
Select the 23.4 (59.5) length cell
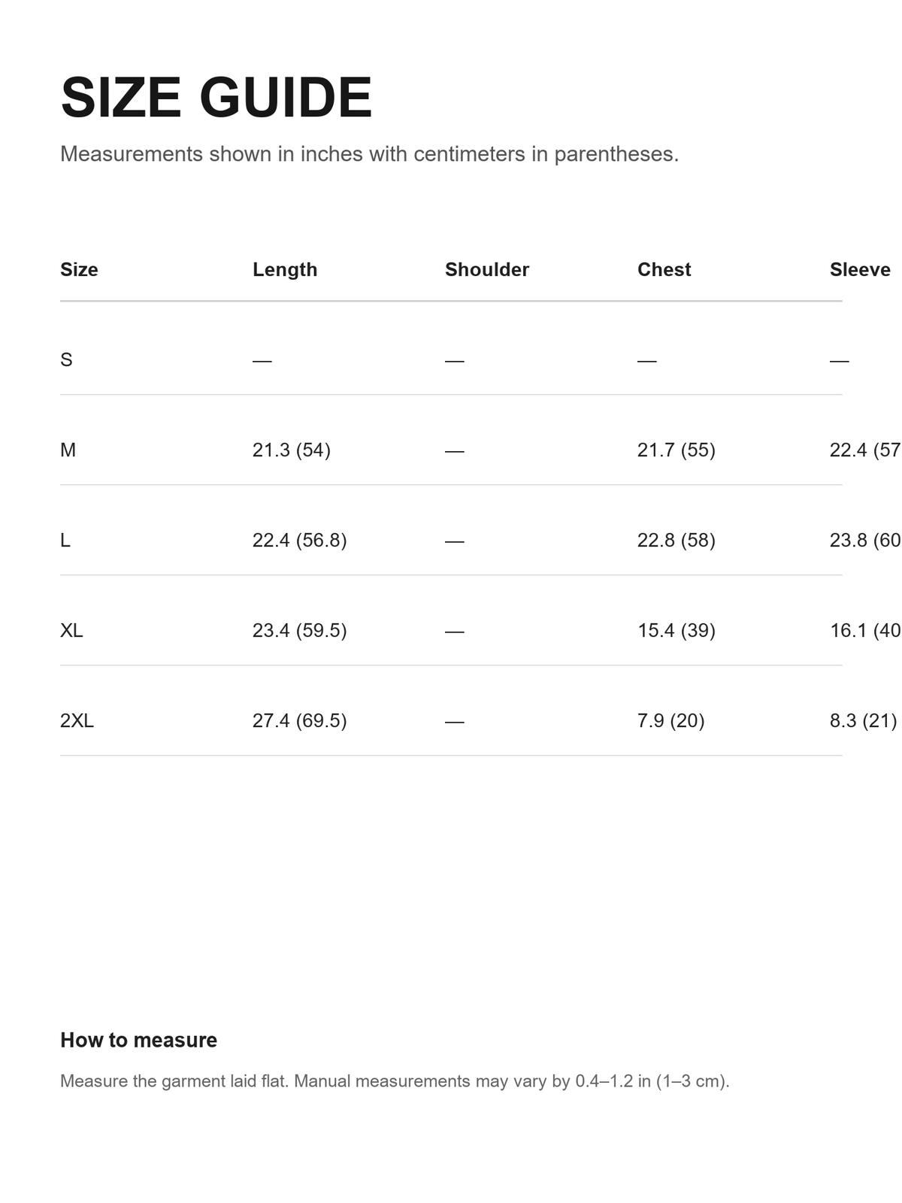tap(300, 630)
